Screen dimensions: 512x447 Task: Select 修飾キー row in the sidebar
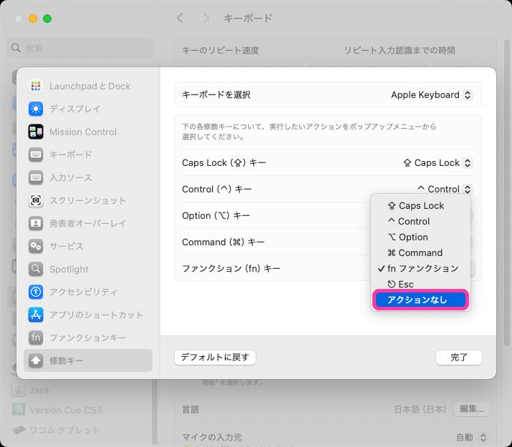click(x=87, y=360)
